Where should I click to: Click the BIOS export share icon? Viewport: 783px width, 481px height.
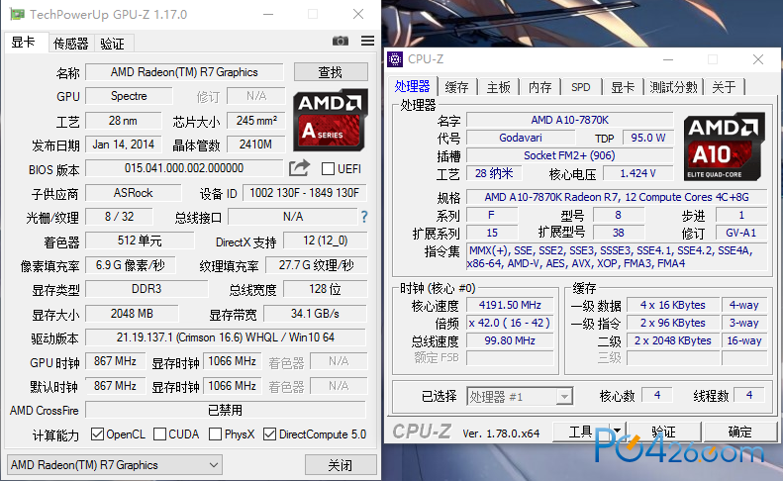(300, 168)
